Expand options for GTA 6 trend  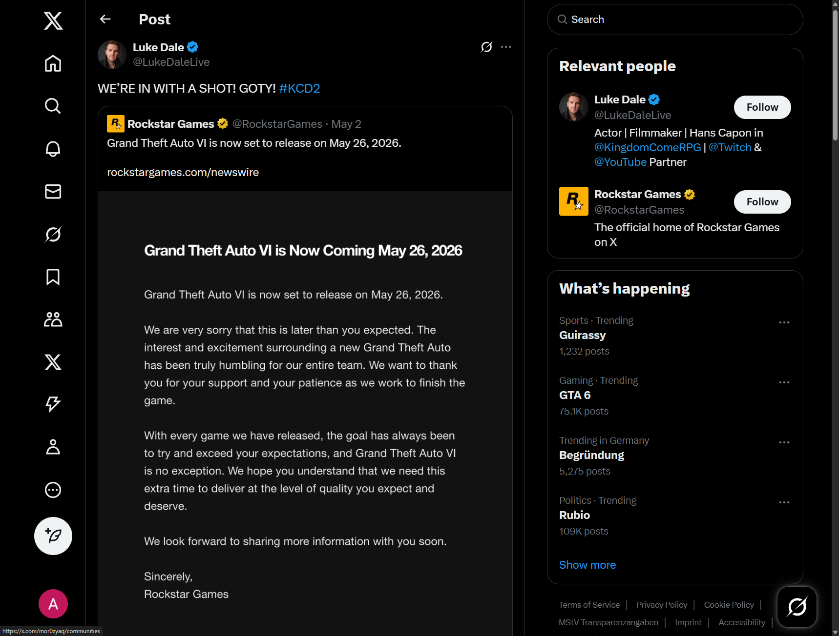coord(784,382)
